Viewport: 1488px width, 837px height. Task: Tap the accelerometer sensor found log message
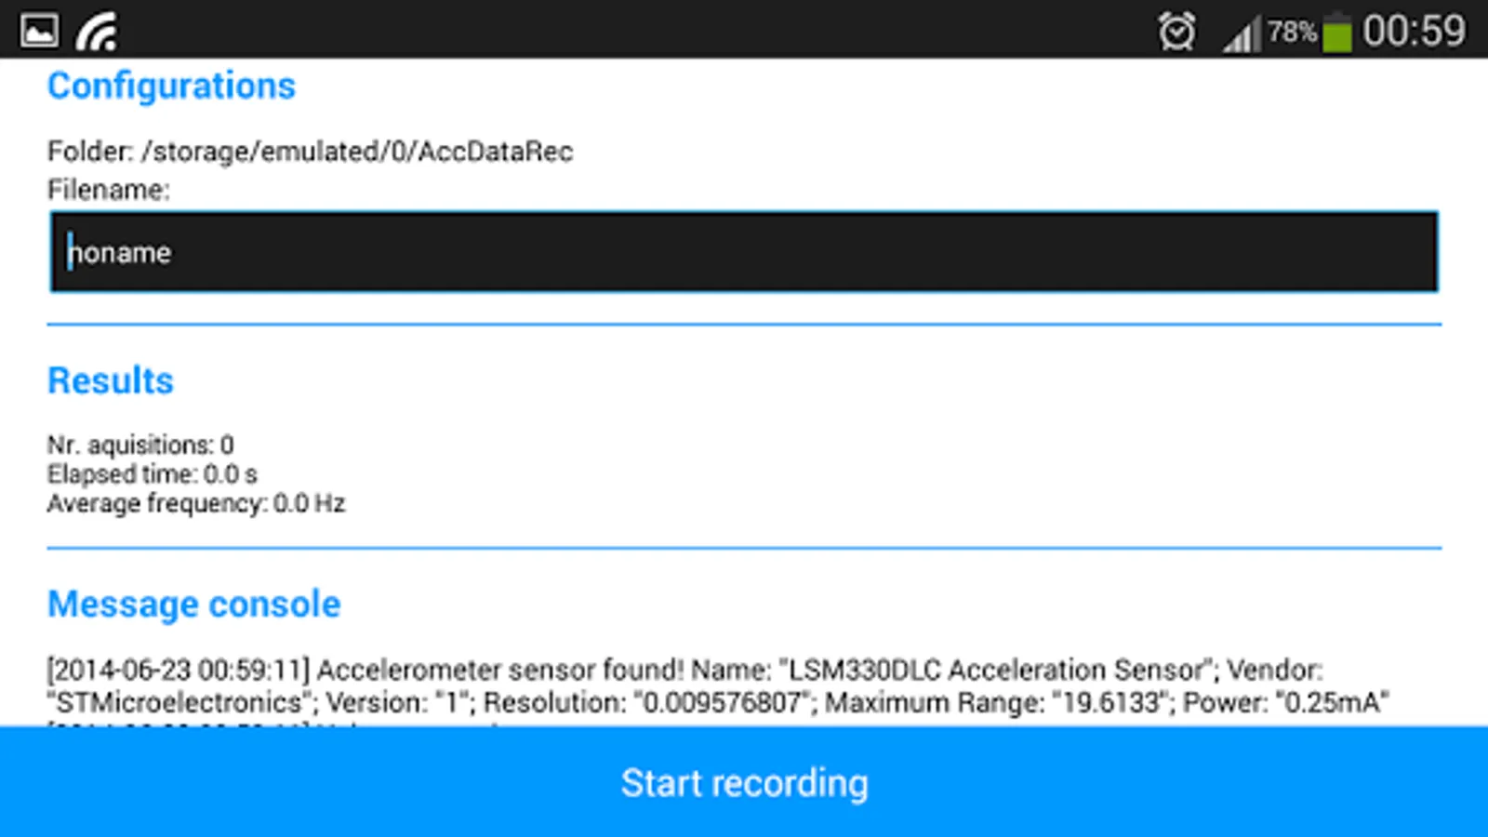(x=685, y=670)
